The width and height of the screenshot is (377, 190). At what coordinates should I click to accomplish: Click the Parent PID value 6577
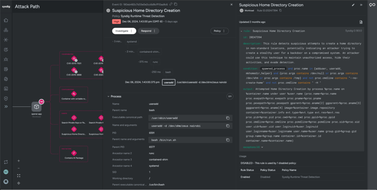pyautogui.click(x=152, y=147)
